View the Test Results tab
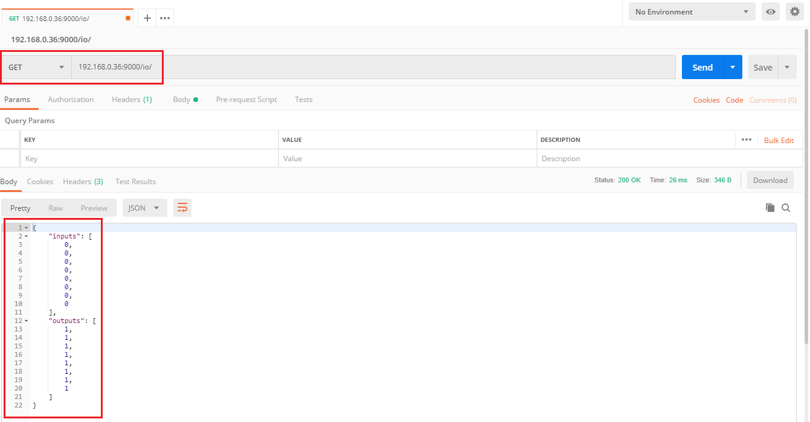Viewport: 810px width, 422px height. tap(135, 181)
